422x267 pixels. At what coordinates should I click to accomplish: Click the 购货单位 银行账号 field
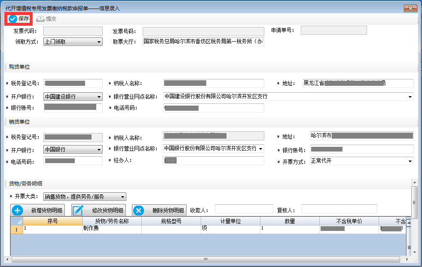[73, 108]
